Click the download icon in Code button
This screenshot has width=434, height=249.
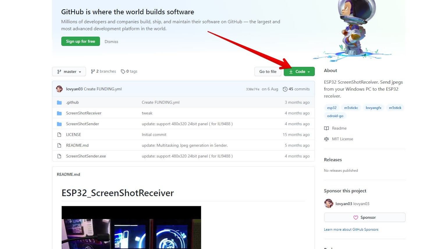tap(291, 72)
